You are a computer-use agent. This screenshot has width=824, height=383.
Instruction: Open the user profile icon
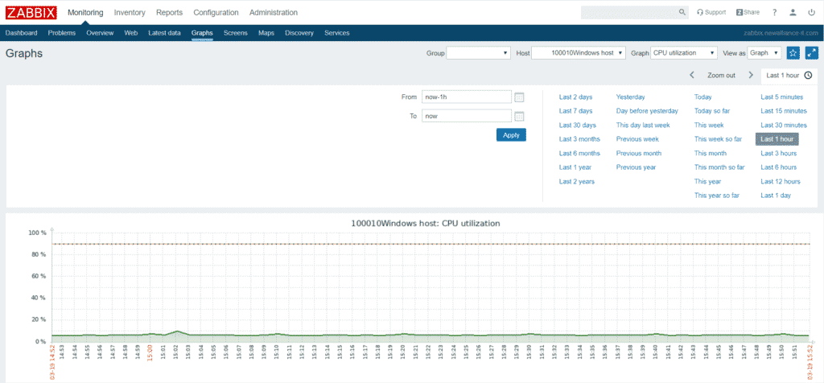click(793, 13)
